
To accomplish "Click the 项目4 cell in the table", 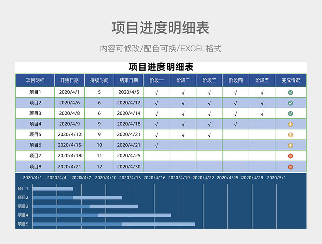I will pyautogui.click(x=35, y=124).
